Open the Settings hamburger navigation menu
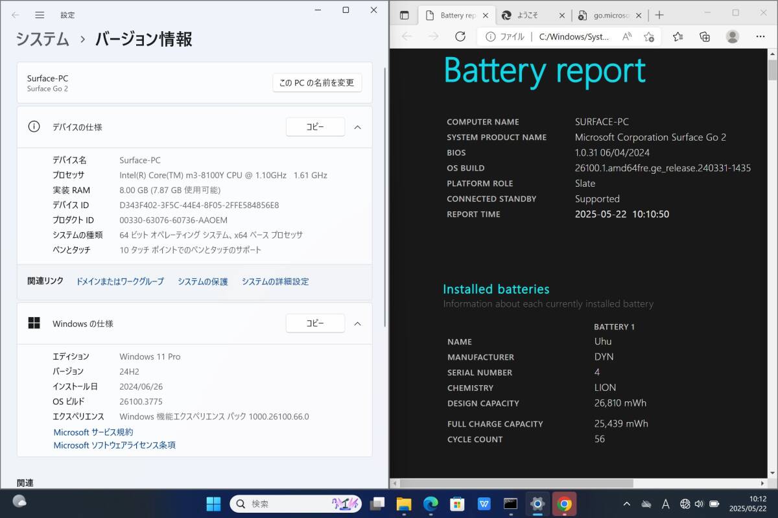This screenshot has height=518, width=778. point(40,14)
